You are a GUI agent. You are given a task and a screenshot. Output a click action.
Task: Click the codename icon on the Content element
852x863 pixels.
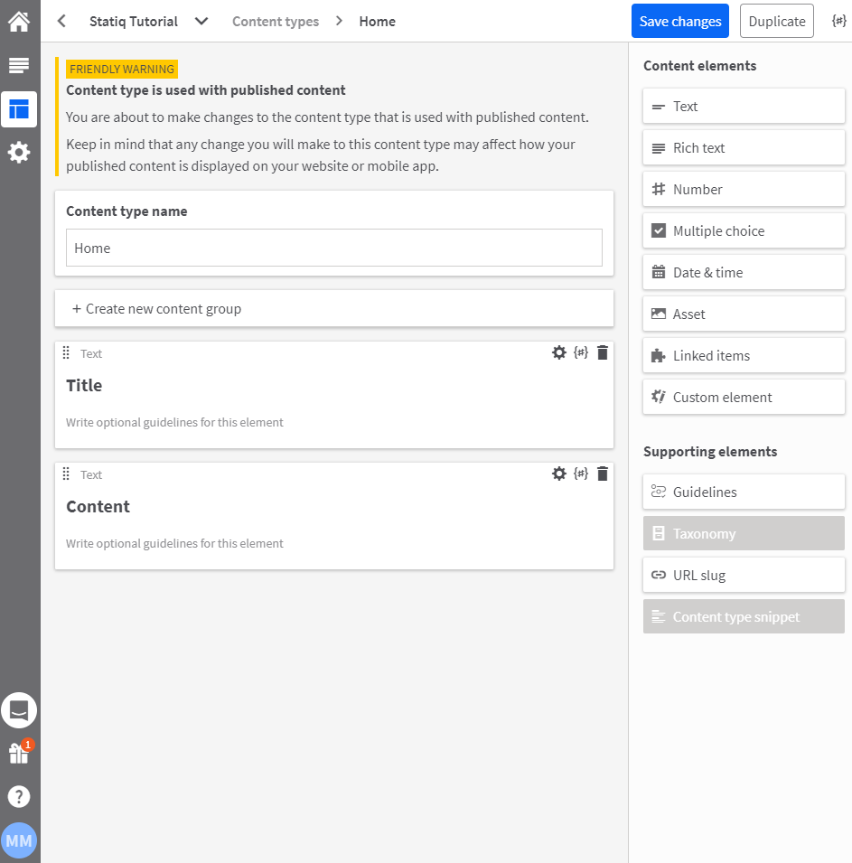[581, 474]
